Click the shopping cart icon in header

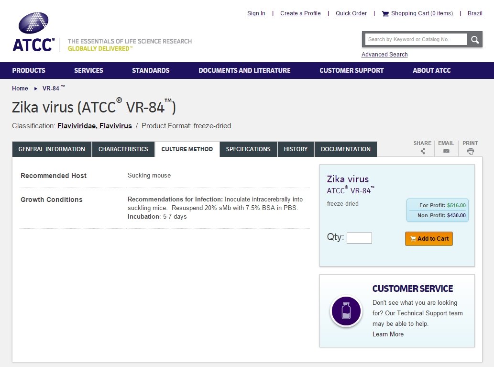click(x=385, y=13)
